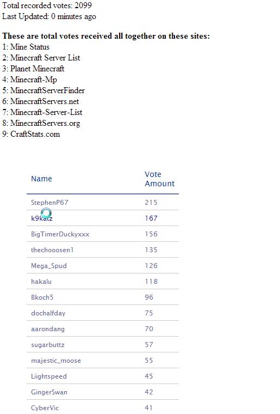This screenshot has height=414, width=280.
Task: Select the k9katz name entry
Action: [x=42, y=218]
